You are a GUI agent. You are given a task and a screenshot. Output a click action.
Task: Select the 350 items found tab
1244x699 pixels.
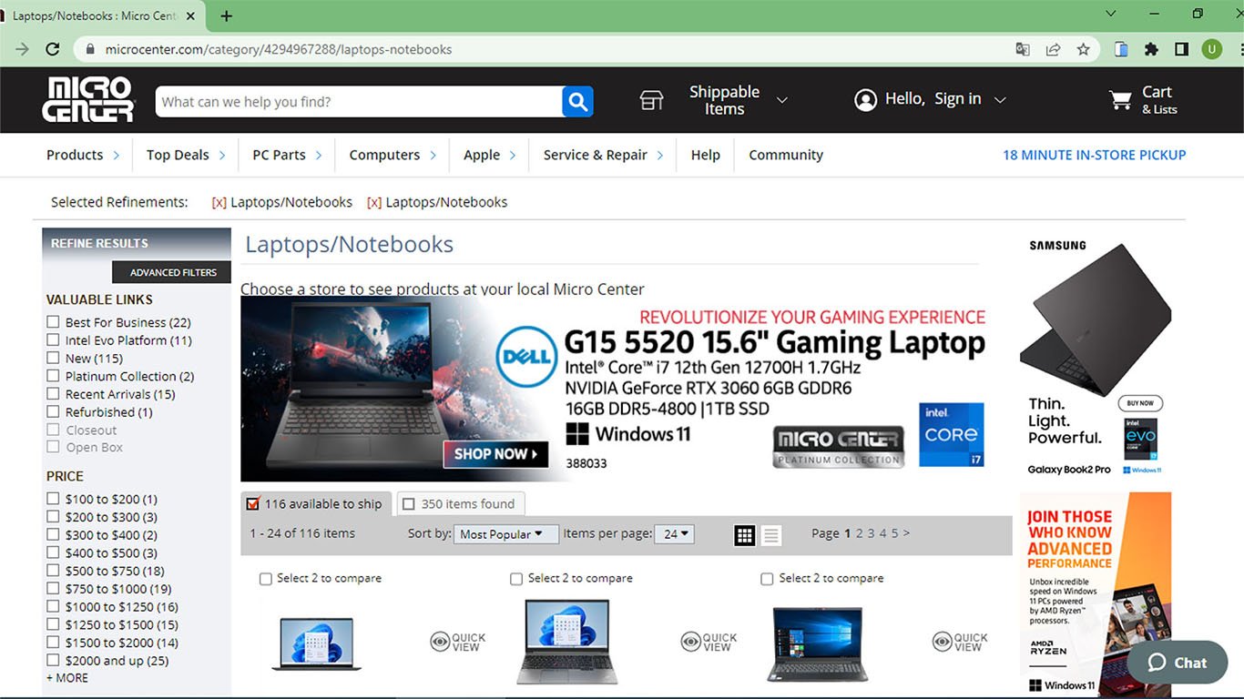pyautogui.click(x=460, y=504)
